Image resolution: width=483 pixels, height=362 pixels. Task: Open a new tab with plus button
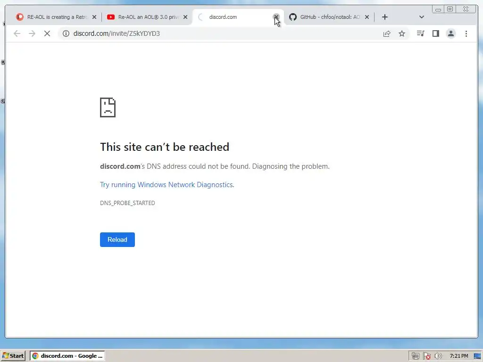point(385,17)
